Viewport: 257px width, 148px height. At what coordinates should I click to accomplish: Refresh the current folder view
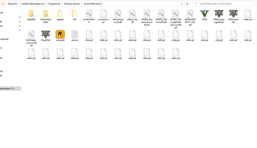click(x=187, y=4)
